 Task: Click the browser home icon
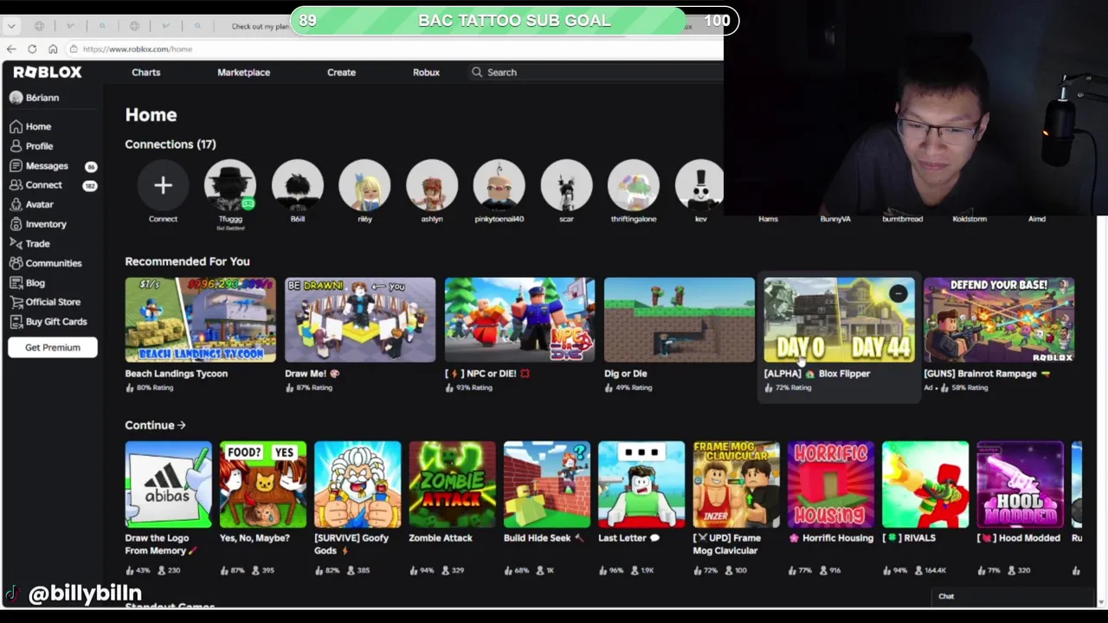point(53,49)
